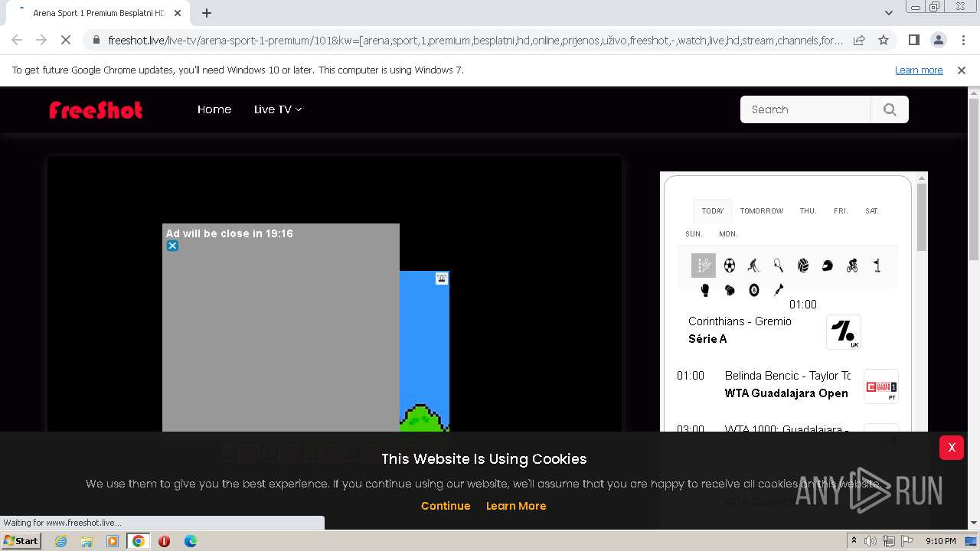Filter schedule by soccer ball icon
Image resolution: width=980 pixels, height=551 pixels.
pyautogui.click(x=730, y=266)
